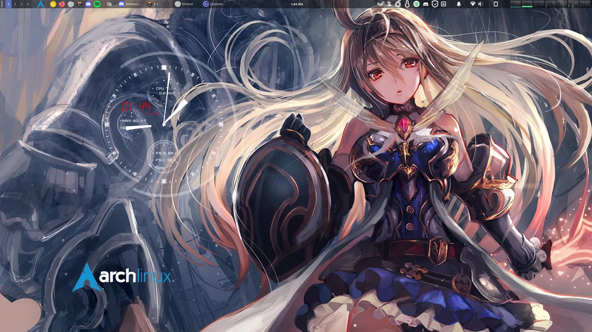Click the shutter-style screenshot tray icon
The width and height of the screenshot is (592, 332).
click(398, 4)
